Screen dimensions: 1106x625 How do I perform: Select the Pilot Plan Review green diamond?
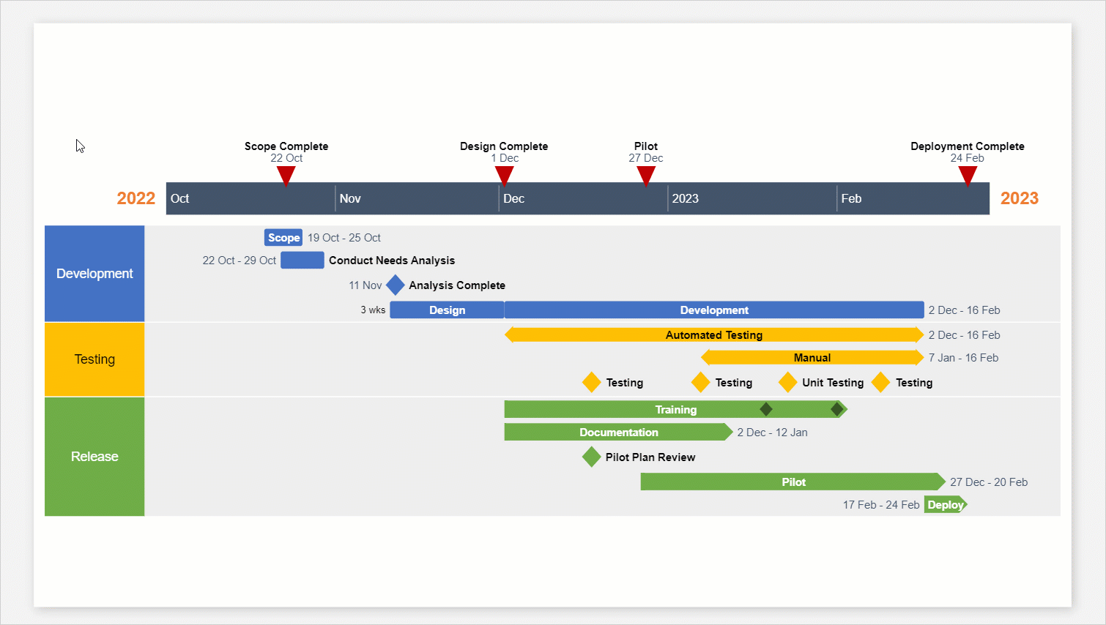point(591,456)
